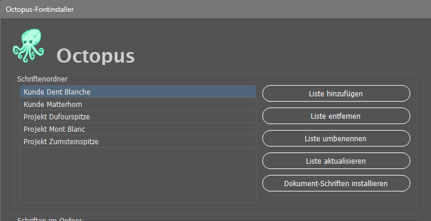Click the Schriftenordner group label
This screenshot has height=221, width=431.
43,79
